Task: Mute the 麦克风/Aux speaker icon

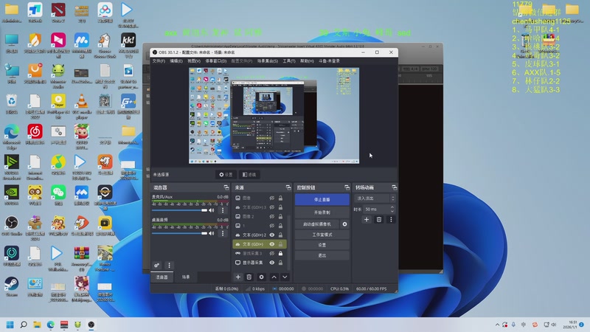Action: tap(212, 210)
